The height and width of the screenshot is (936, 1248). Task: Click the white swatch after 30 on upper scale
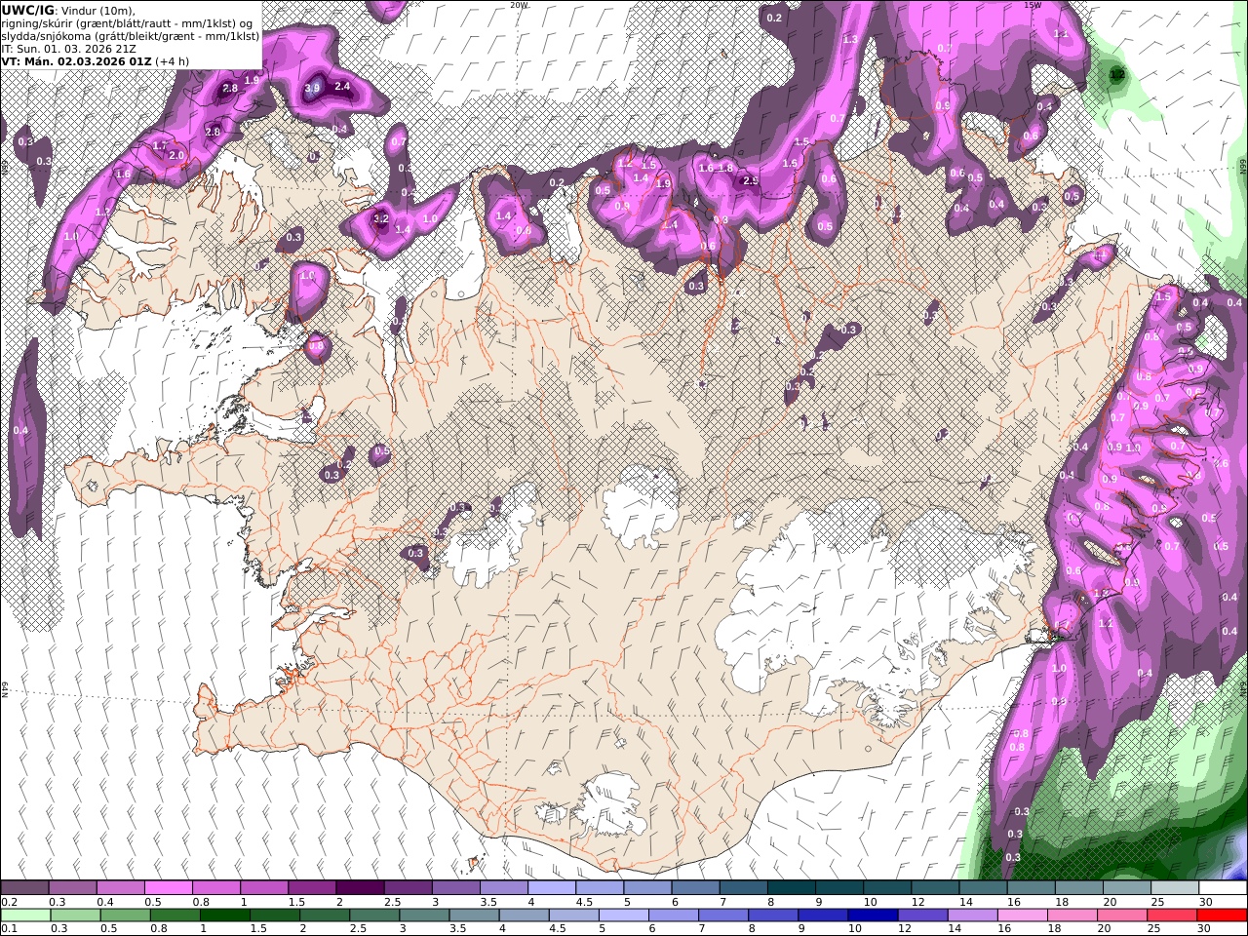click(x=1222, y=888)
